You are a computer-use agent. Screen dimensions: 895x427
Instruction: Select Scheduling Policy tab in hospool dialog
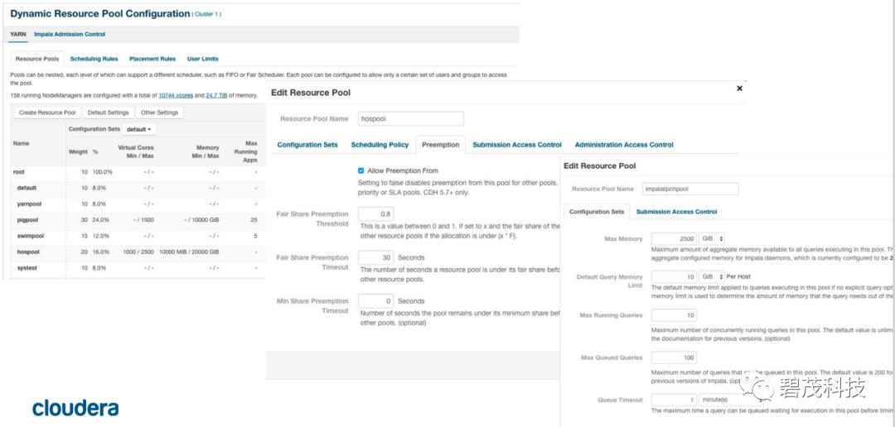coord(380,145)
